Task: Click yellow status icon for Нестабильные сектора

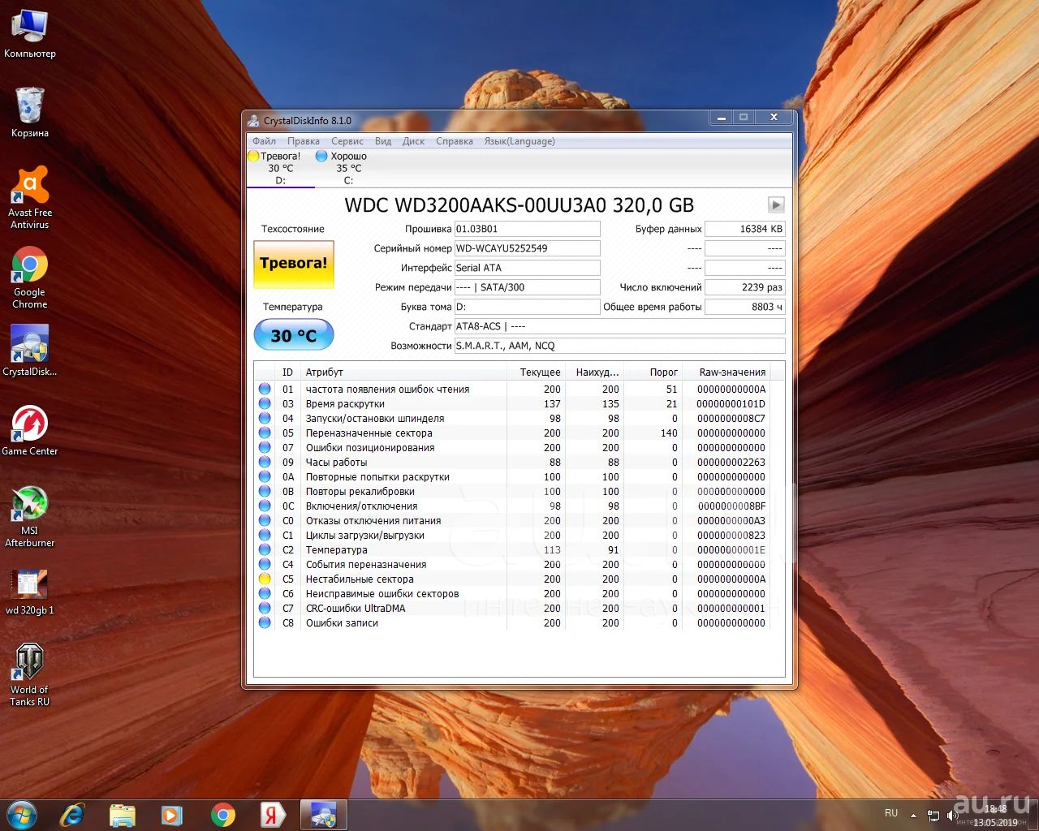Action: 265,579
